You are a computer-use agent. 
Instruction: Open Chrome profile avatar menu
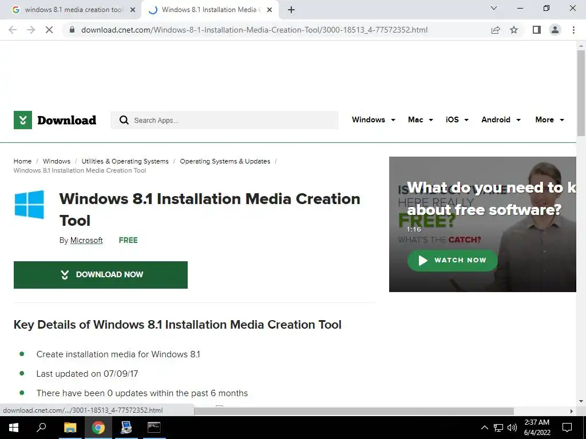555,30
